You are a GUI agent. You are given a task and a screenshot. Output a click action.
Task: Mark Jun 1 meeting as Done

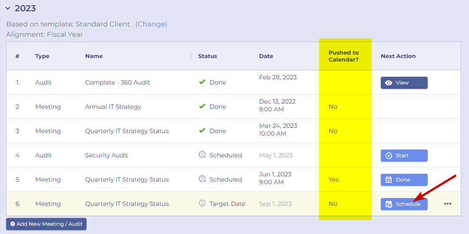point(404,180)
